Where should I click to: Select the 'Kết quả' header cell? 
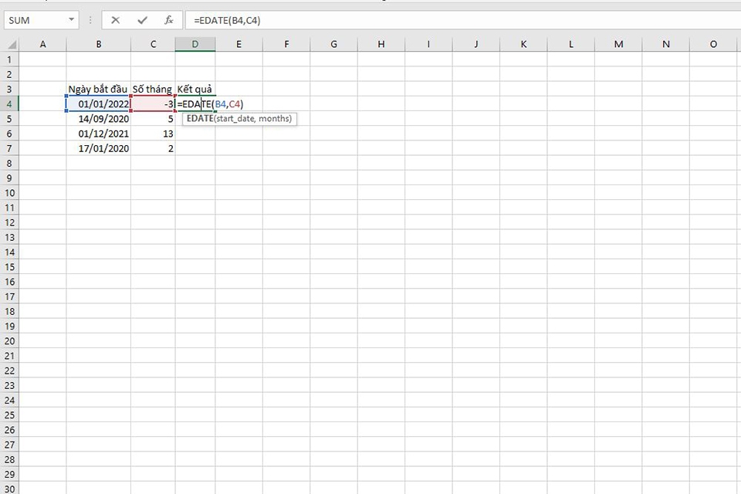click(x=195, y=89)
